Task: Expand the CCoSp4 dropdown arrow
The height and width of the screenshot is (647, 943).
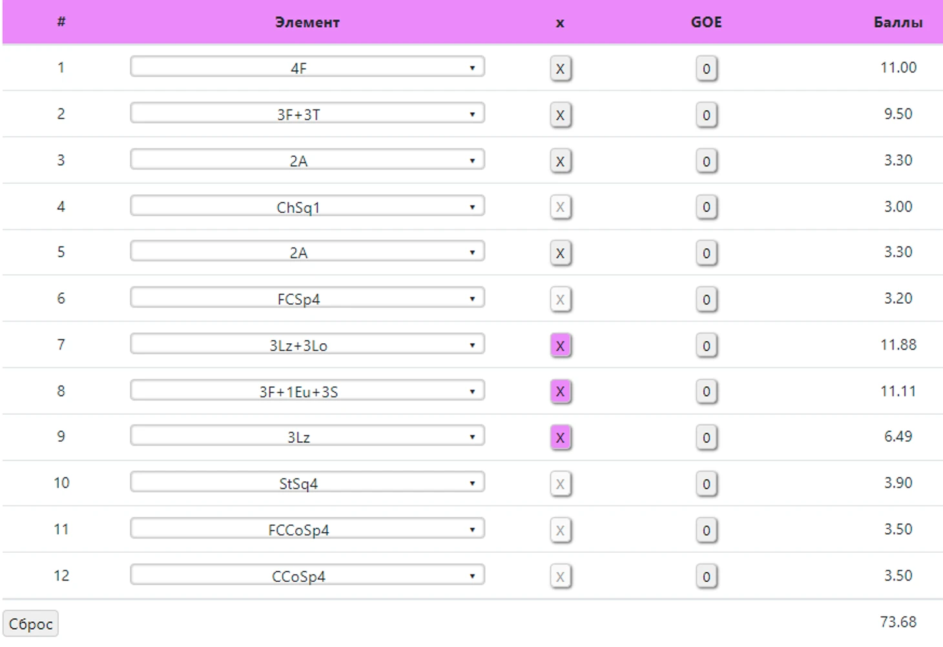Action: 472,576
